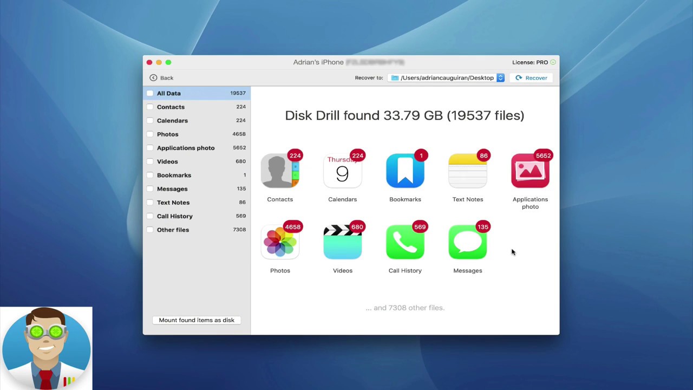This screenshot has width=693, height=390.
Task: Open the Applications photo category icon
Action: 530,171
